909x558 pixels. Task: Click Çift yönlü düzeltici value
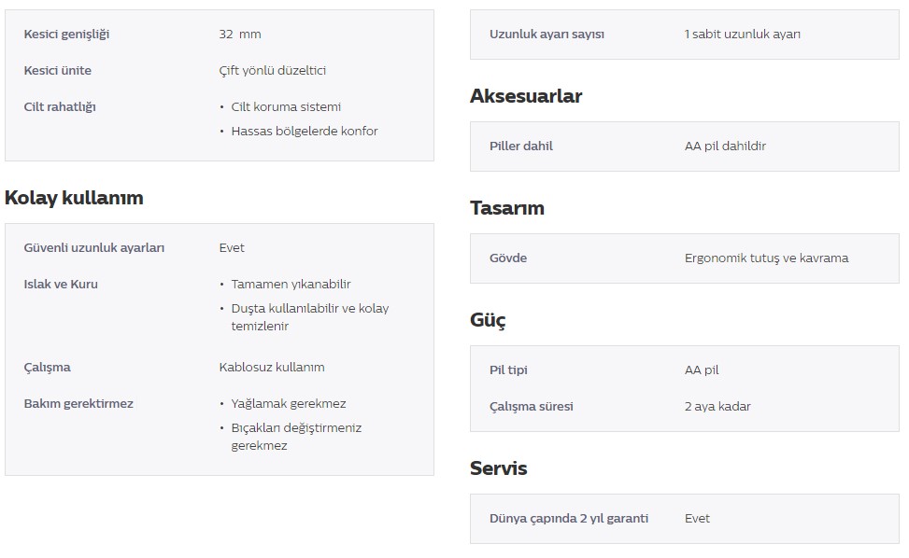point(273,71)
